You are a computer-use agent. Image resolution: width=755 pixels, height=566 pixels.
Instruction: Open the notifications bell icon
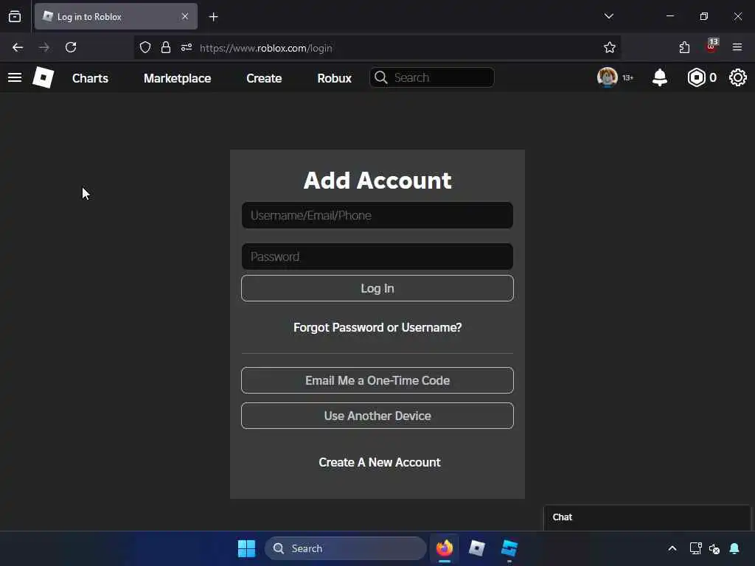660,77
